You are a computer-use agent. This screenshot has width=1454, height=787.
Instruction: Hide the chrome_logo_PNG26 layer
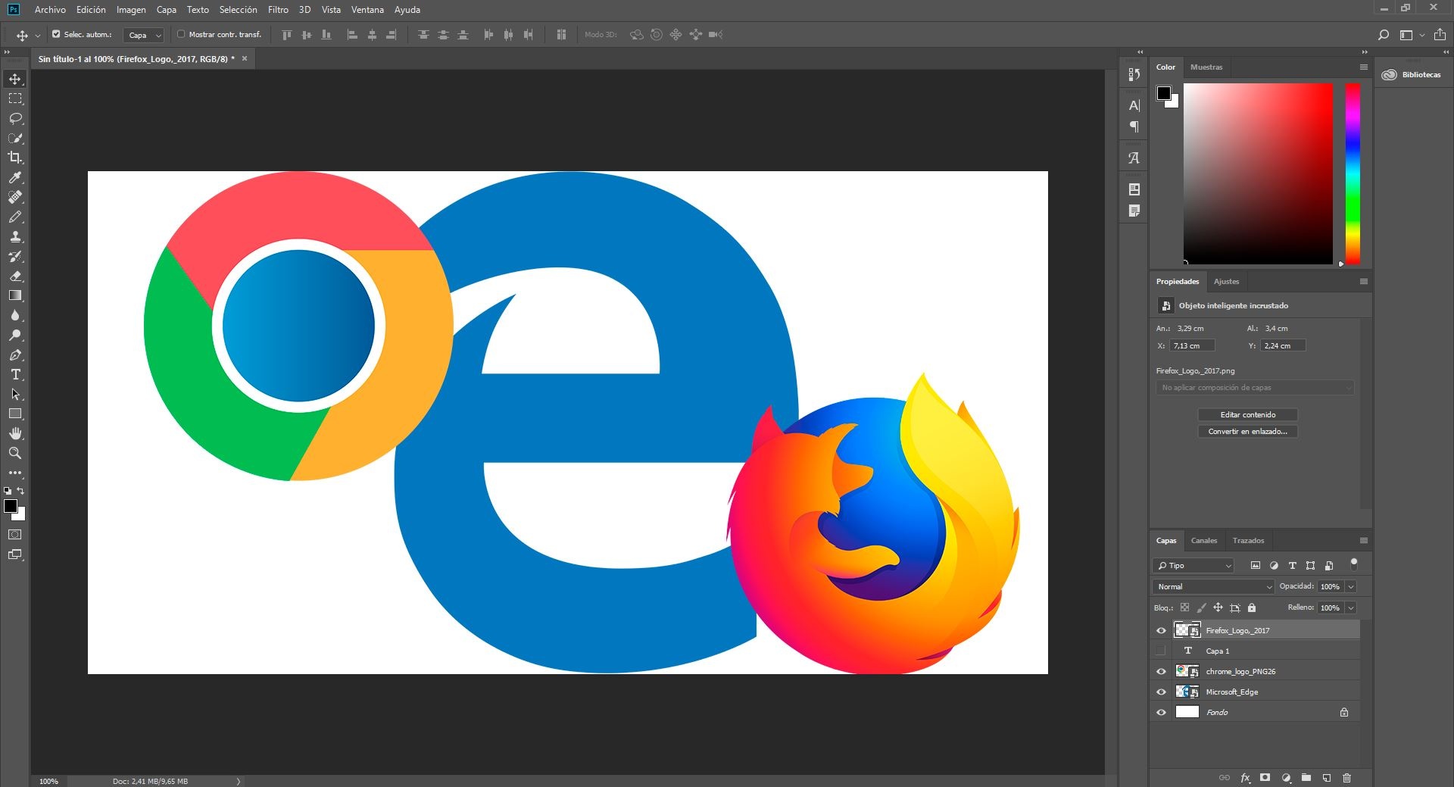click(x=1161, y=671)
